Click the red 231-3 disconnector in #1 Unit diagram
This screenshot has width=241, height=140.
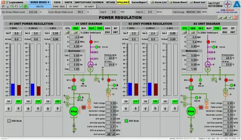point(91,42)
